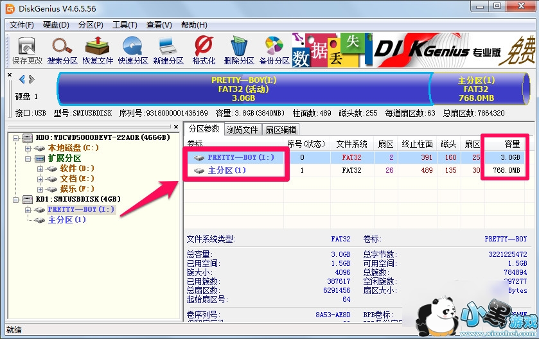Collapse the RD1 SMIUSBDISK node

(x=15, y=200)
